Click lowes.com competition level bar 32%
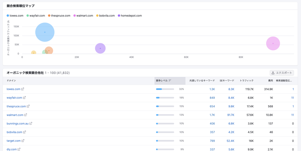Screen dimensions: 301x151 pyautogui.click(x=165, y=89)
